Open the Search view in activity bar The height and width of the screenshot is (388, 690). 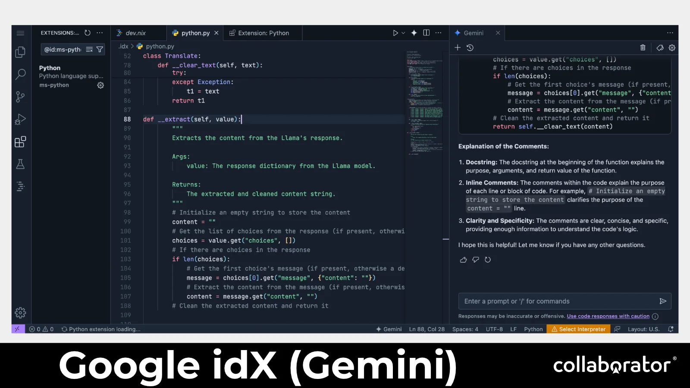click(x=20, y=74)
